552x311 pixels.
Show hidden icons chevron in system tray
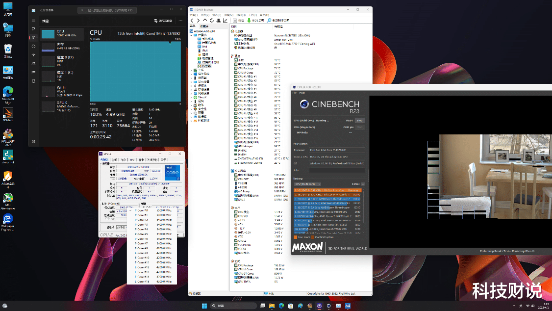click(514, 306)
